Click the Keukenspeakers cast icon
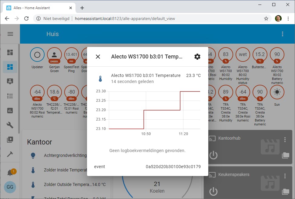The height and width of the screenshot is (199, 295). click(212, 175)
